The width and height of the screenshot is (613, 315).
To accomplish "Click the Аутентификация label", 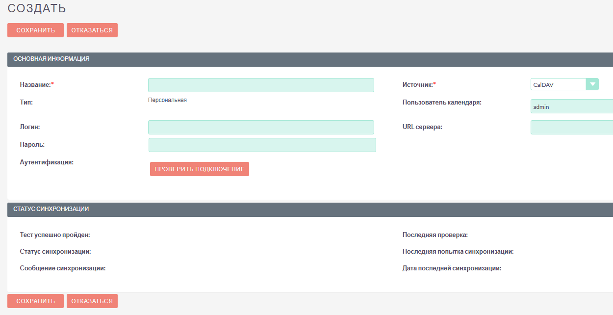I will click(47, 162).
